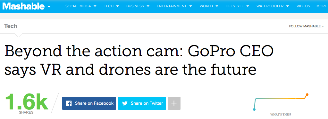Click the Tech channel label
This screenshot has width=328, height=119.
pos(11,26)
